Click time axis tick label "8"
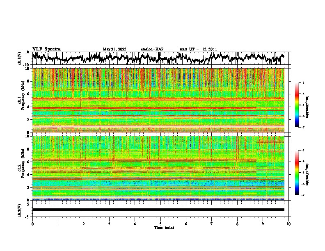 point(237,224)
